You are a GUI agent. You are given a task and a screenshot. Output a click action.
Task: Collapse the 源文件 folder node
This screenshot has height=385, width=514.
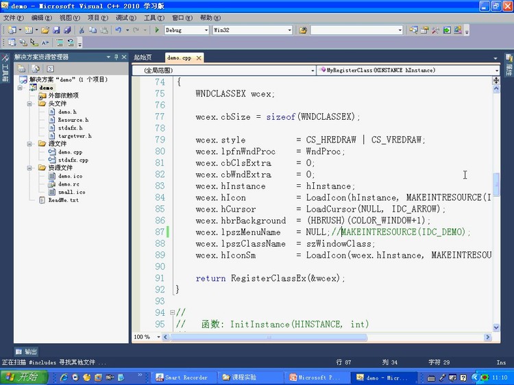(x=31, y=144)
